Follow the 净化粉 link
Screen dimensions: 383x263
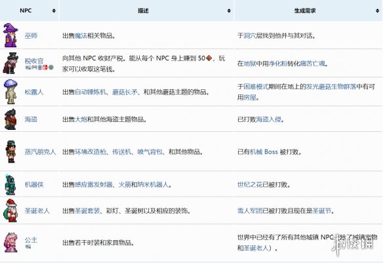[277, 64]
